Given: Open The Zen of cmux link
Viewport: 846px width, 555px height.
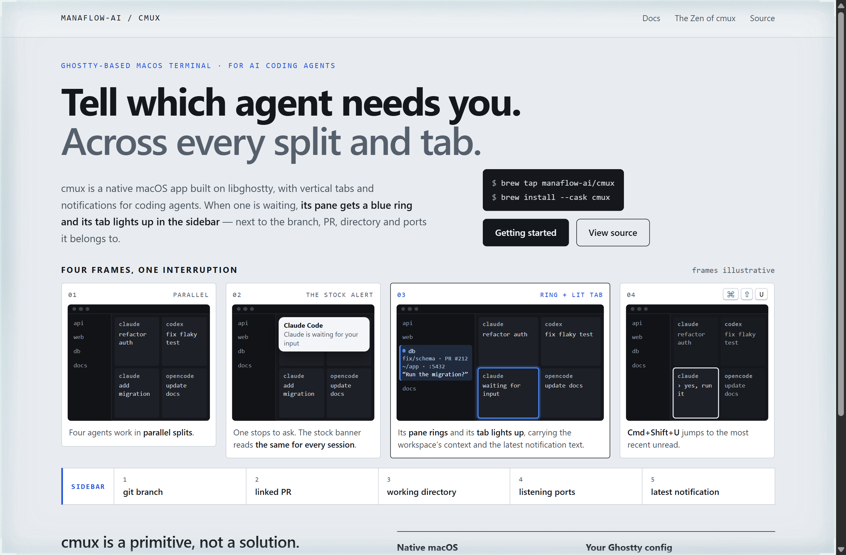Looking at the screenshot, I should (705, 18).
